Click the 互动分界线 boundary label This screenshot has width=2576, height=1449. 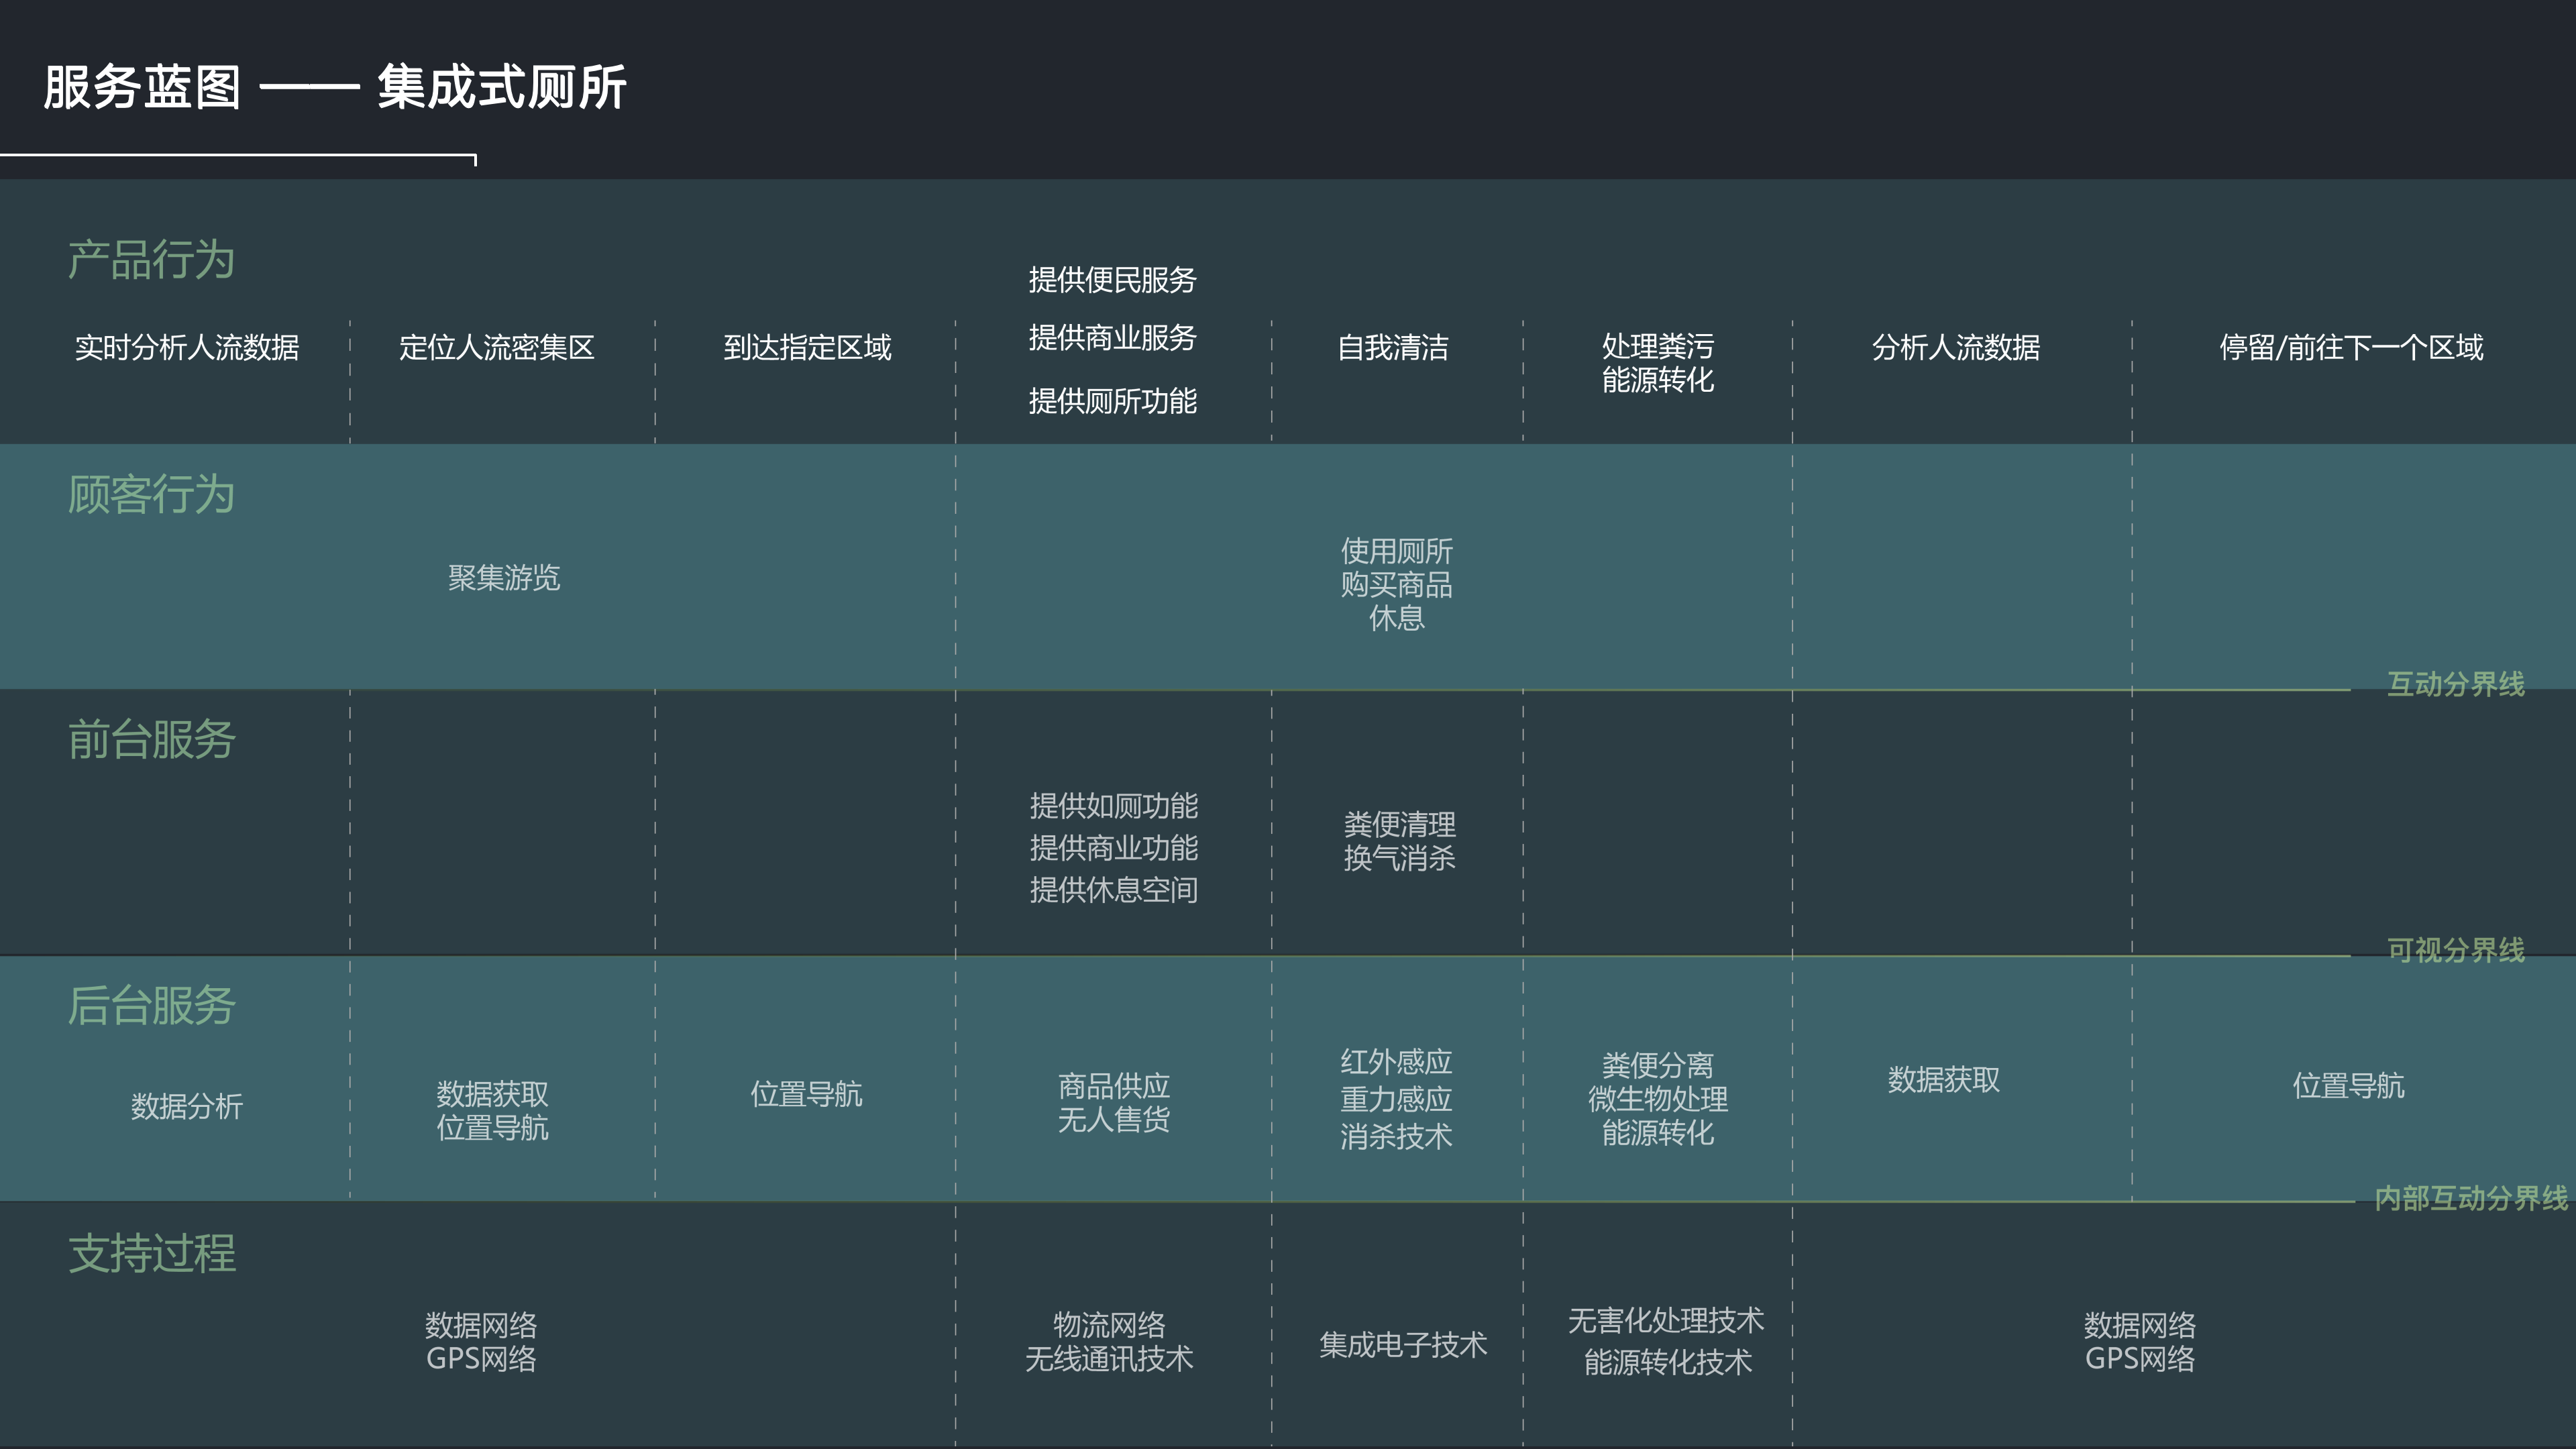click(x=2455, y=684)
